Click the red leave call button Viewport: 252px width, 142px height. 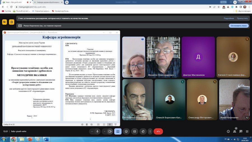(158, 131)
